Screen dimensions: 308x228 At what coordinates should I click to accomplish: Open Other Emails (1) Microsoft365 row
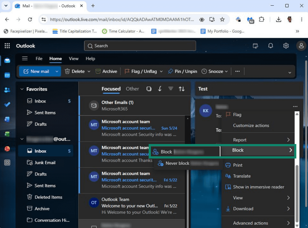[x=135, y=106]
